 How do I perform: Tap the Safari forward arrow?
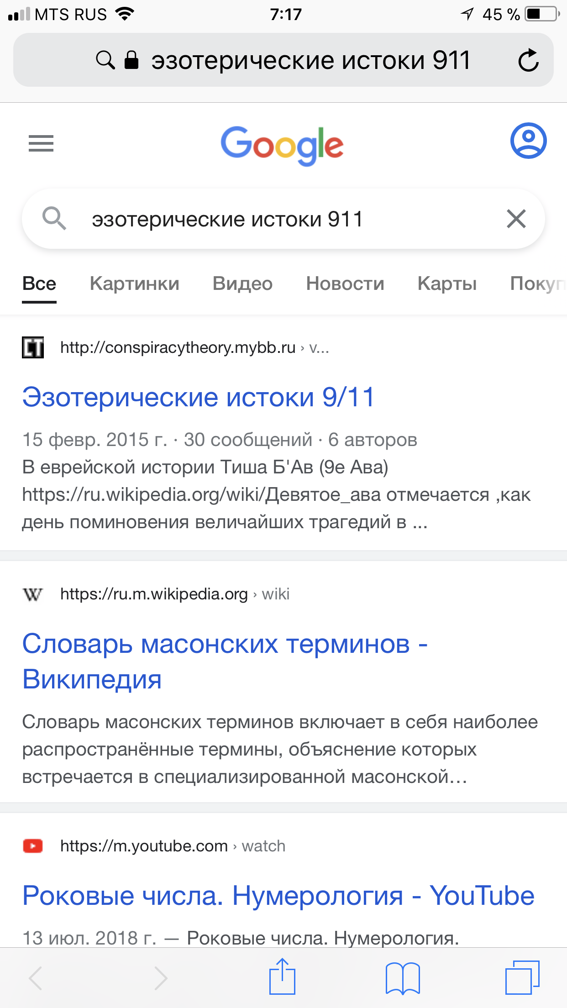click(x=160, y=978)
